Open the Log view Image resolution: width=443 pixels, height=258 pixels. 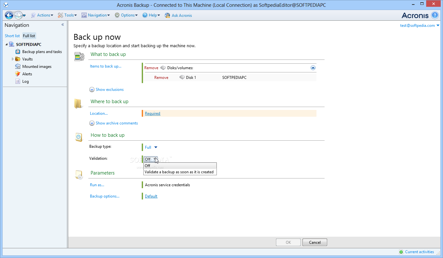(26, 81)
